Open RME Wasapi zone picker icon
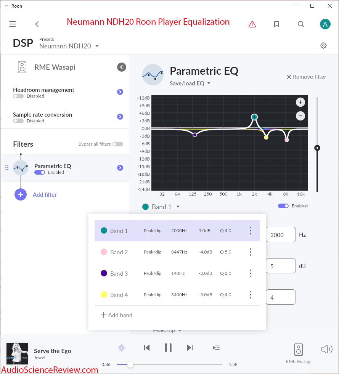 click(x=299, y=350)
